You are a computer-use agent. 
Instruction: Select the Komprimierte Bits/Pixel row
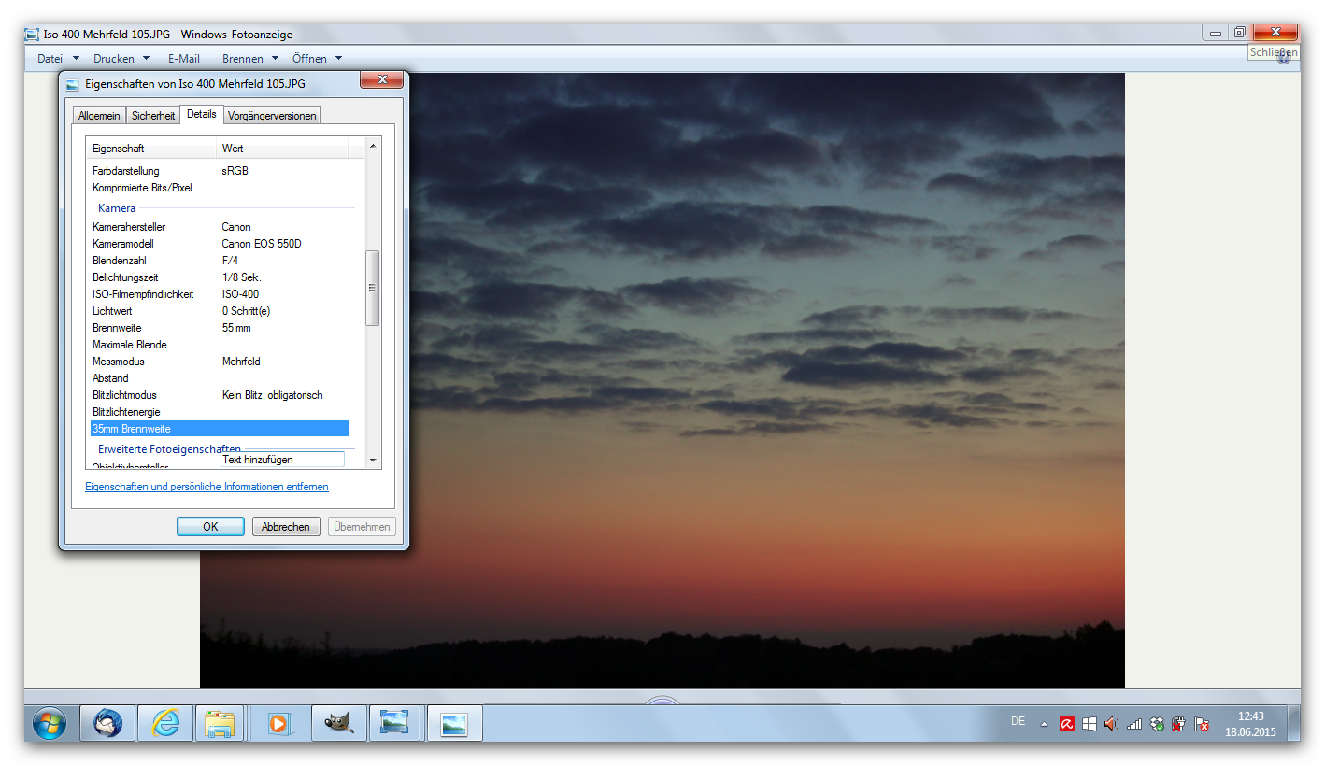[220, 188]
